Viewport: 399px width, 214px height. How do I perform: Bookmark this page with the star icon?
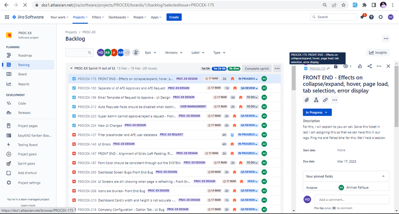tap(343, 5)
